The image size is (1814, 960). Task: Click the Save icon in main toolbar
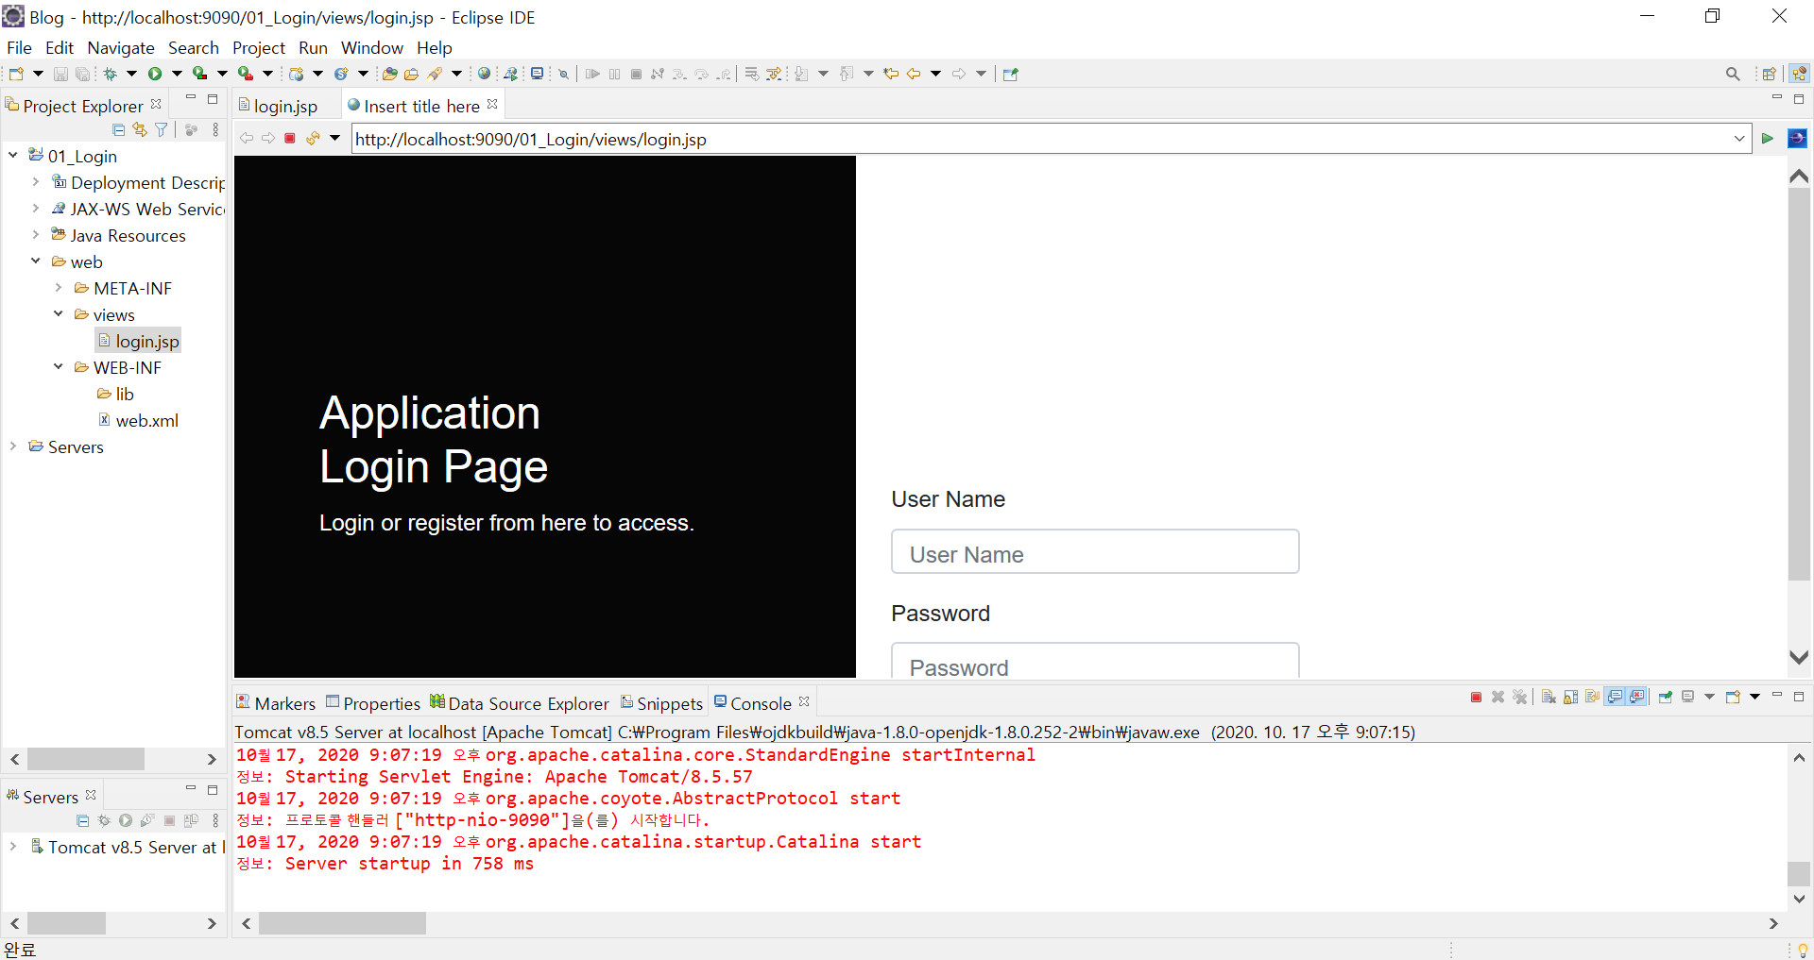60,74
